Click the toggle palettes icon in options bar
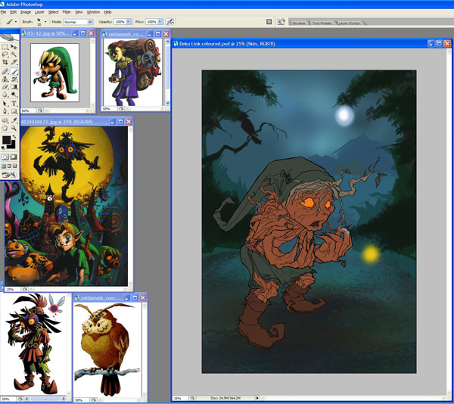The image size is (454, 404). tap(281, 22)
